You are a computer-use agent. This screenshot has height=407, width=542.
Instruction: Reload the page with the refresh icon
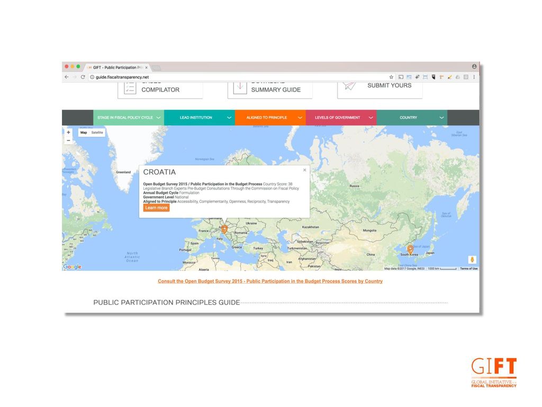click(83, 77)
